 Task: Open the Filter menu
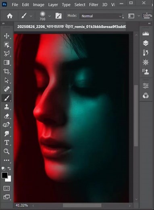click(x=94, y=5)
